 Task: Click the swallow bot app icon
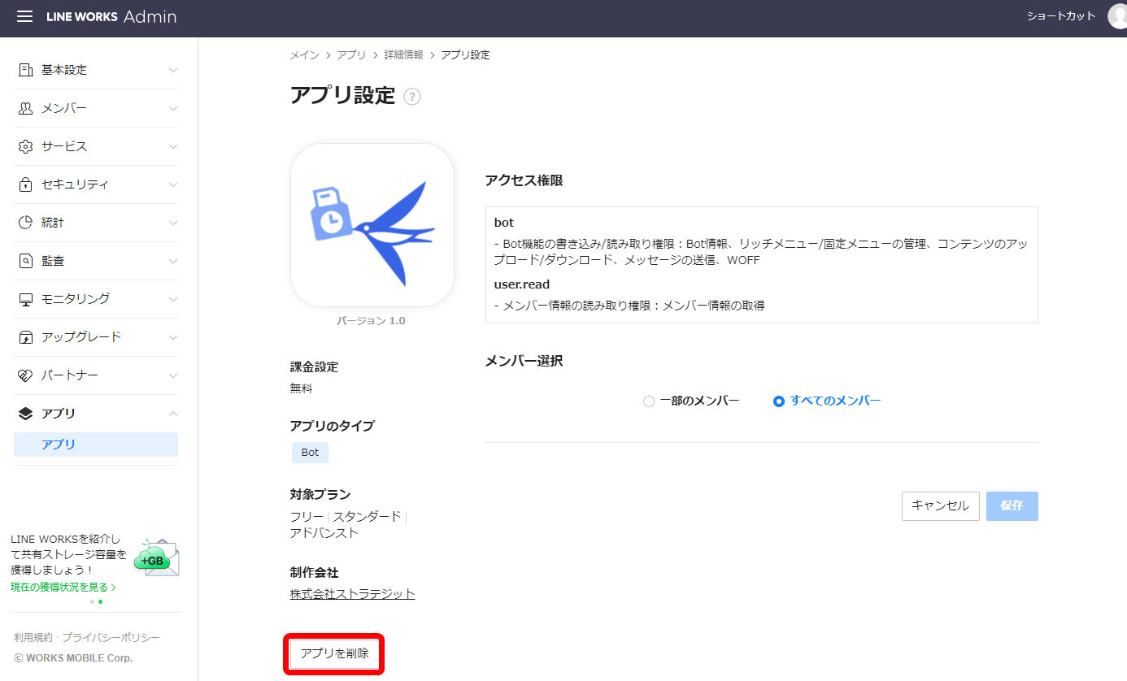tap(372, 225)
